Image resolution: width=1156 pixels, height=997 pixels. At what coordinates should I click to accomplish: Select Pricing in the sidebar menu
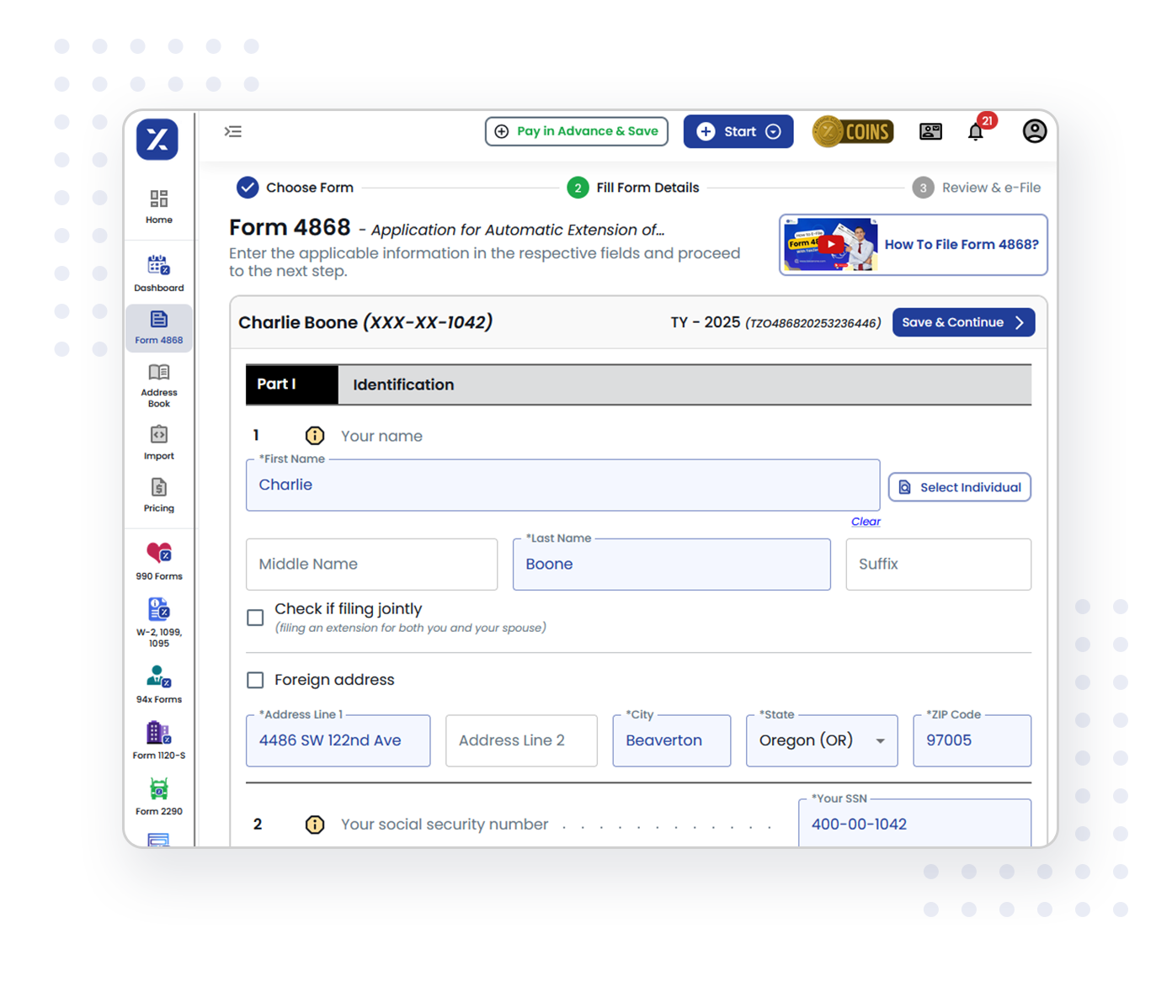(159, 495)
